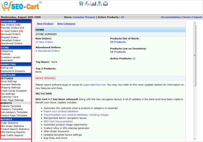Screen dimensions: 203x142
Task: Open the Mailing List
Action: pos(7,68)
